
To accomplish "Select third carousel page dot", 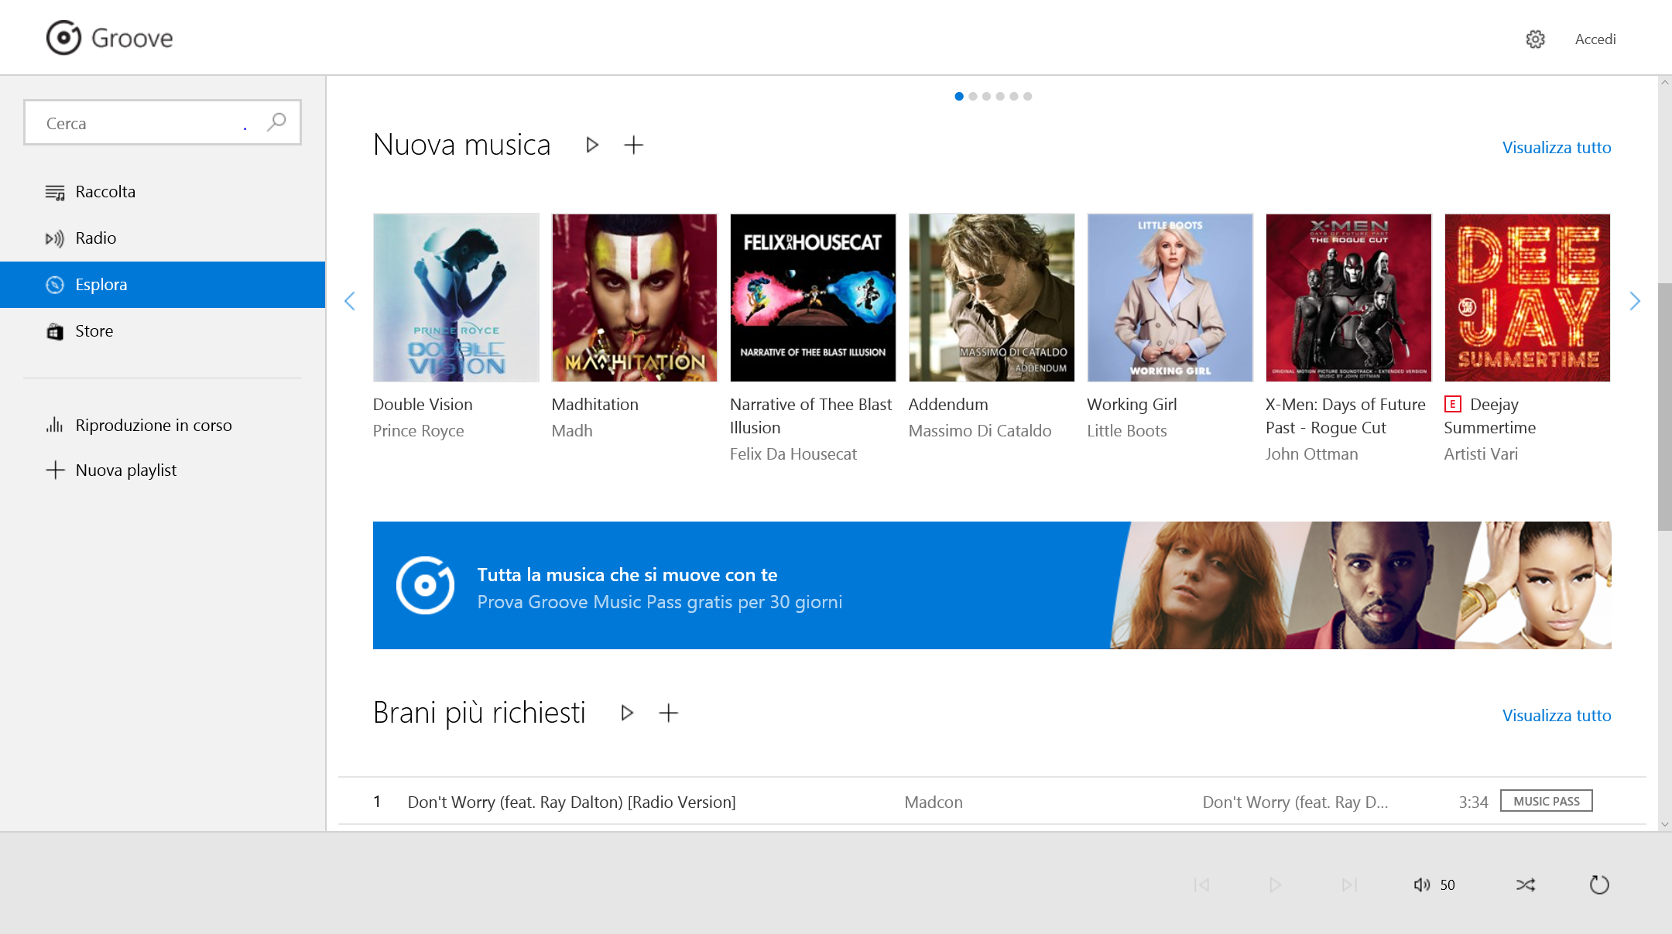I will pos(986,96).
